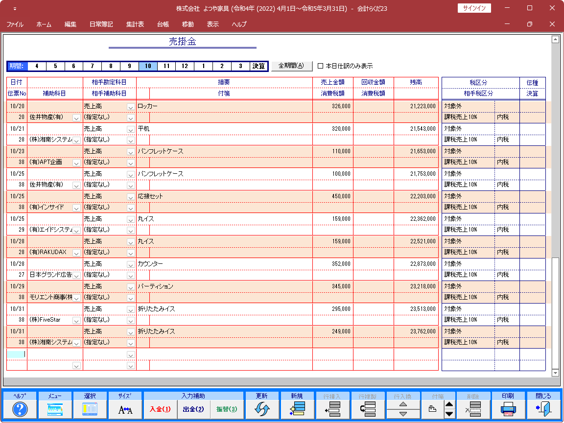Screen dimensions: 564x423
Task: Open 売上高 dropdown in パーティション row
Action: (131, 287)
